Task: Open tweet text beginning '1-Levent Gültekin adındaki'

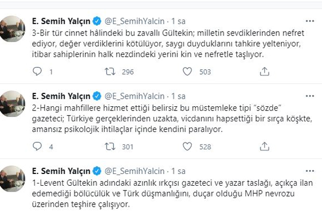Action: [x=172, y=194]
